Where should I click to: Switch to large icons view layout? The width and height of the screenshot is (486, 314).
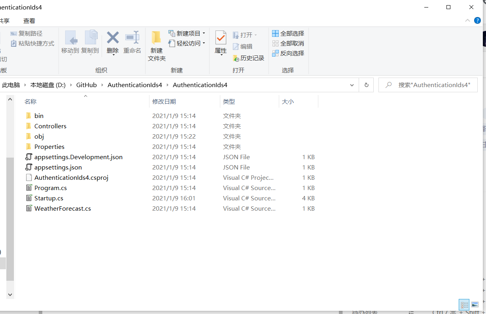475,305
